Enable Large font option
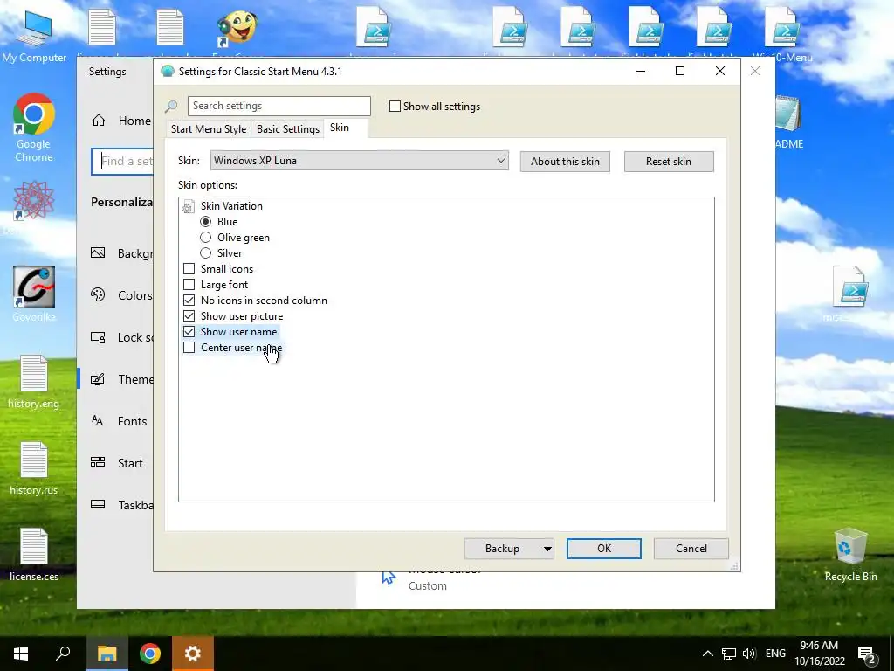Screen dimensions: 894x671 click(189, 284)
